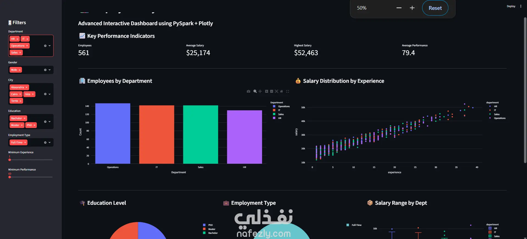
Task: Download bar chart as PNG camera icon
Action: (249, 91)
